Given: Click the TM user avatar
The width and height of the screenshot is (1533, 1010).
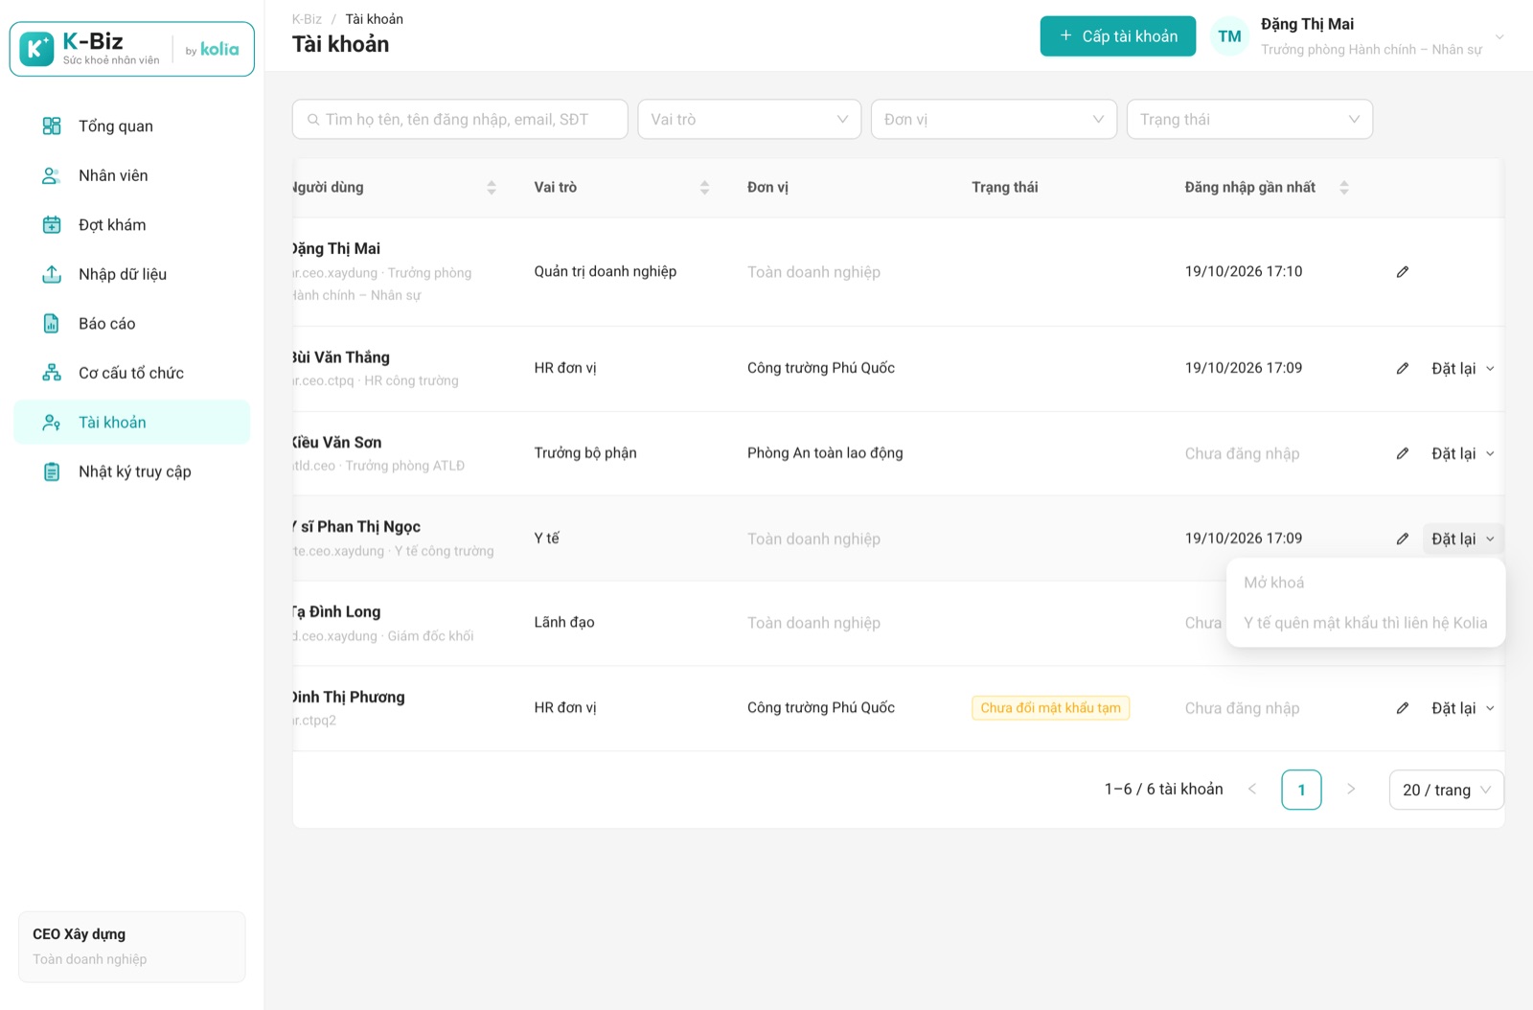Looking at the screenshot, I should (x=1229, y=36).
